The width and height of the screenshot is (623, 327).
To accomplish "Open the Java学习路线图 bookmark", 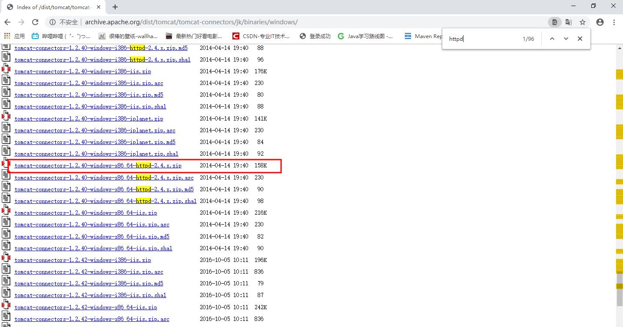I will pyautogui.click(x=366, y=36).
